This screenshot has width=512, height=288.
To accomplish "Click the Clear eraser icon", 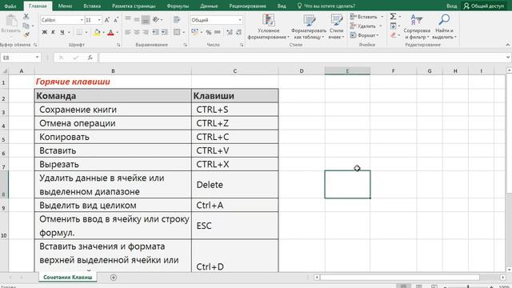I will point(393,35).
